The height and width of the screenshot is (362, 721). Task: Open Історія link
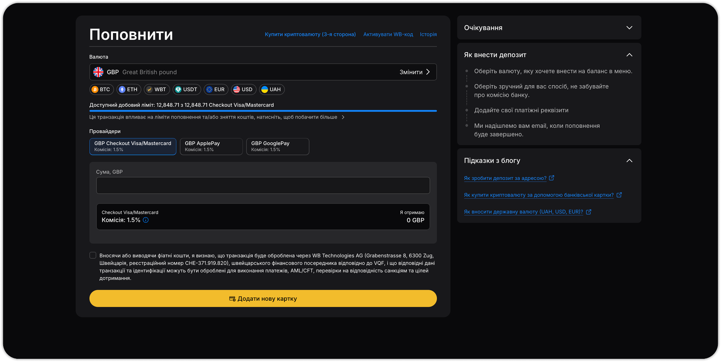tap(428, 35)
